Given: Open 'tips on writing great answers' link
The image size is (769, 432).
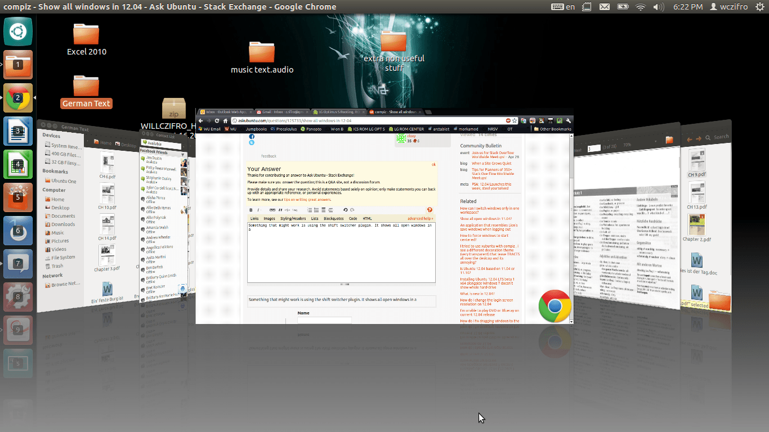Looking at the screenshot, I should 307,200.
